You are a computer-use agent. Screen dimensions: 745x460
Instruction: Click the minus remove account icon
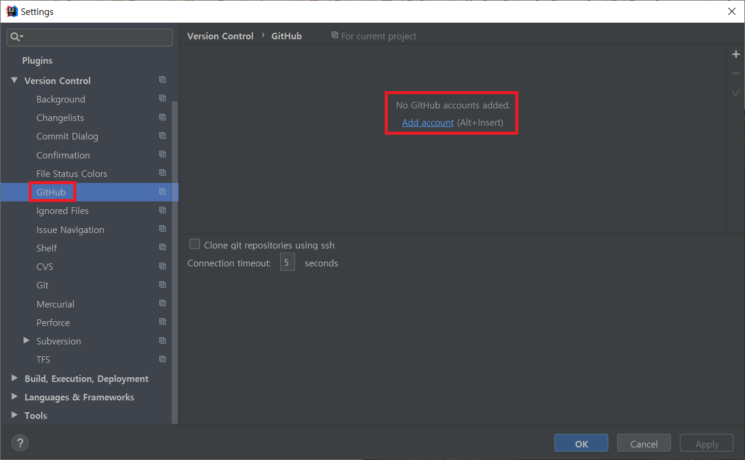735,74
